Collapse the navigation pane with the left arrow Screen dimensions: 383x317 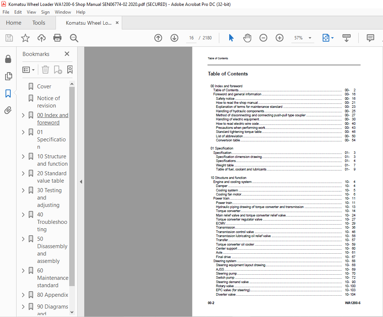tap(81, 182)
